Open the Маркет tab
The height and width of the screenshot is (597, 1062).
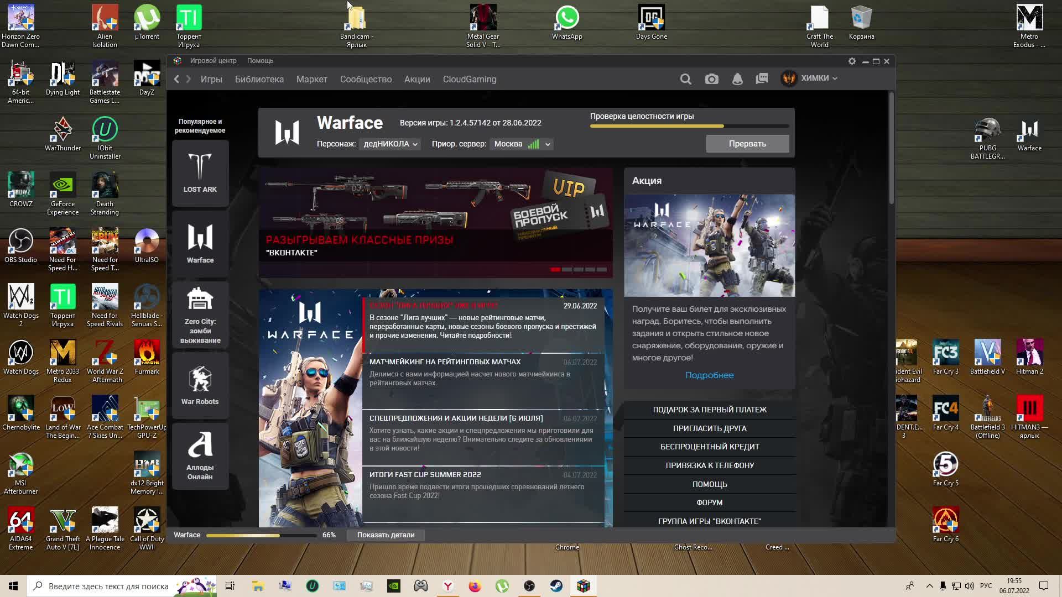click(x=311, y=79)
